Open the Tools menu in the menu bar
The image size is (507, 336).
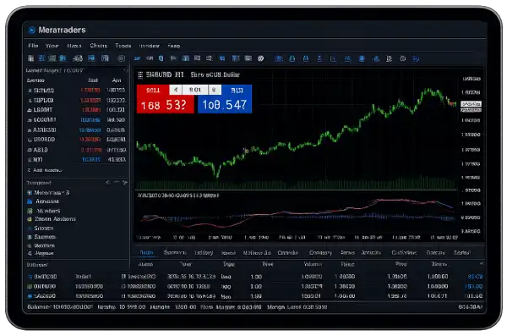pyautogui.click(x=123, y=46)
